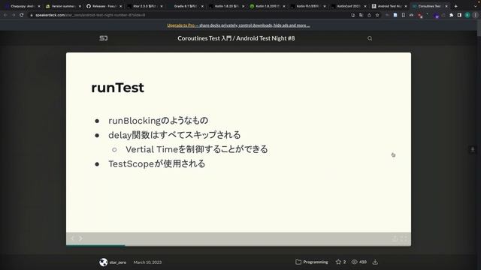This screenshot has height=270, width=481.
Task: Open the slide share icon
Action: point(395,238)
